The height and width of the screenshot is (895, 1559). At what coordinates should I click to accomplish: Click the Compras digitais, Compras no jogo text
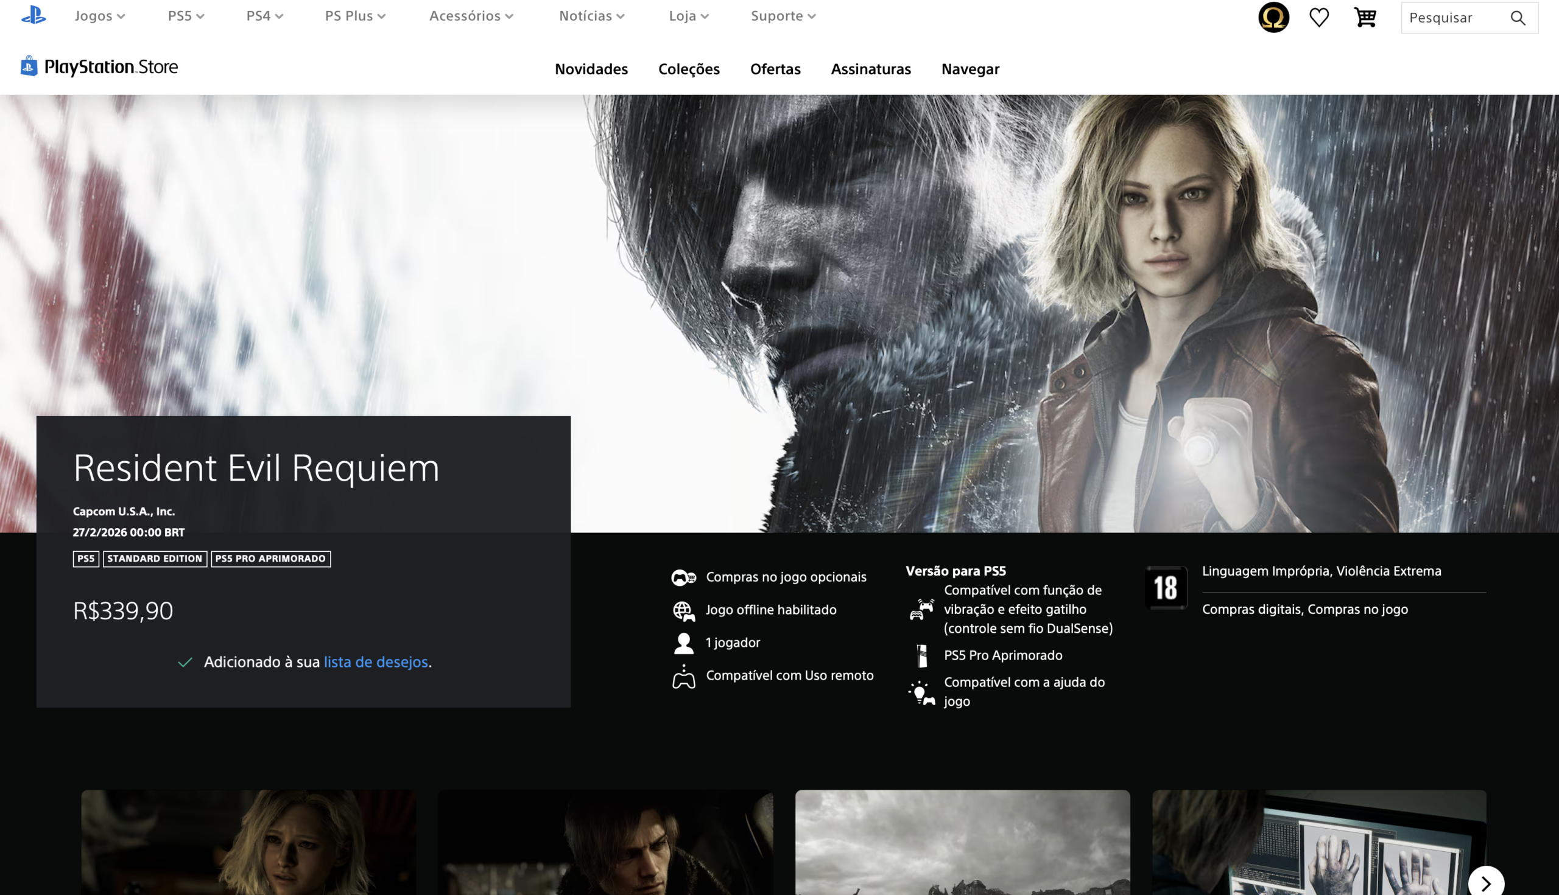[x=1305, y=609]
